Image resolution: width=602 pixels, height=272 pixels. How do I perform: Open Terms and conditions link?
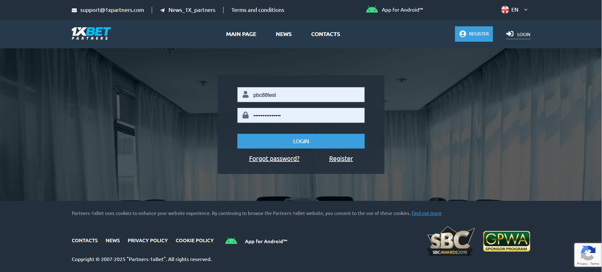258,10
